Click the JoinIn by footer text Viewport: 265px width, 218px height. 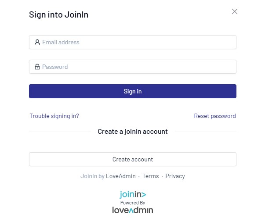tap(92, 176)
